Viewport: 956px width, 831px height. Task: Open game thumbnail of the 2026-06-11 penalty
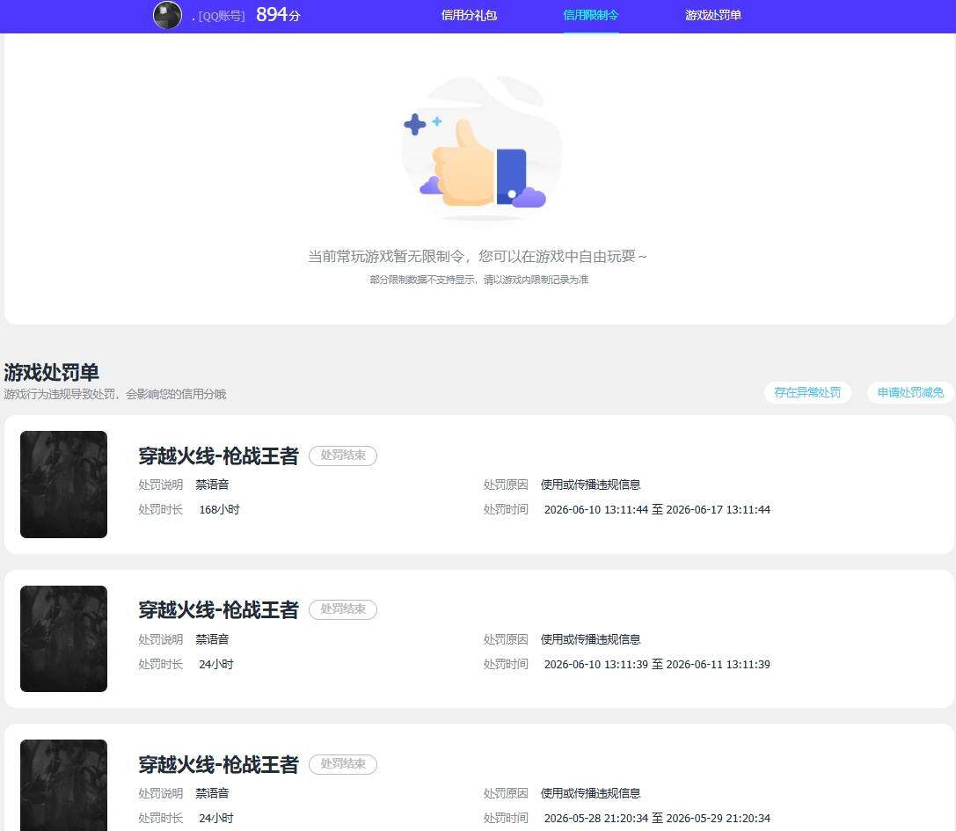(63, 639)
